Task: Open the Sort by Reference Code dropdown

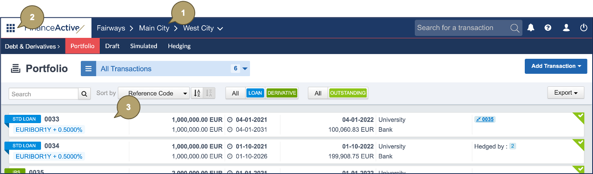Action: point(154,94)
